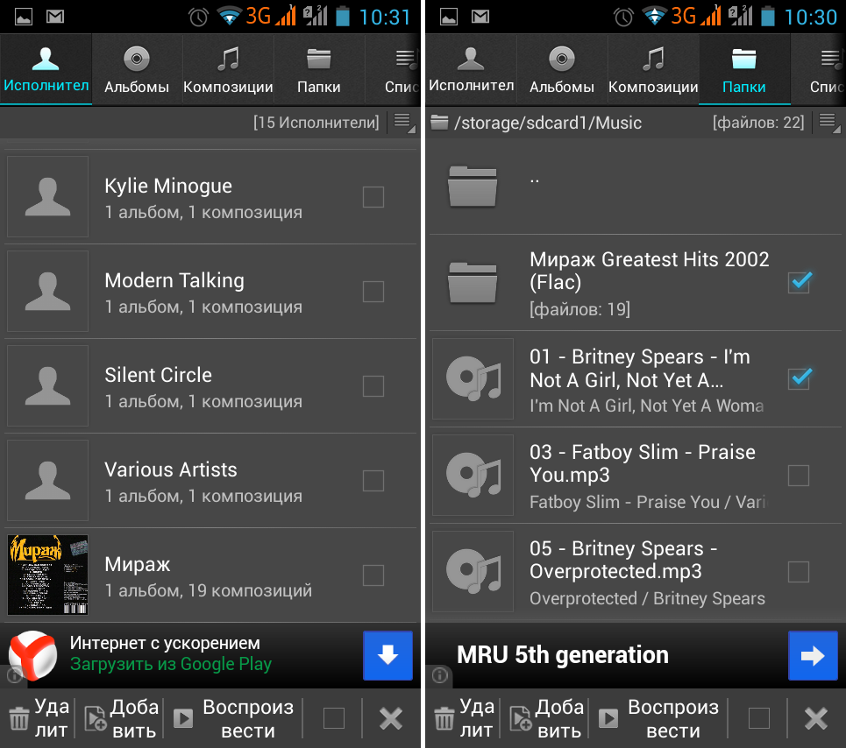This screenshot has width=846, height=748.
Task: Tap blue download arrow on Yandex ad
Action: point(387,655)
